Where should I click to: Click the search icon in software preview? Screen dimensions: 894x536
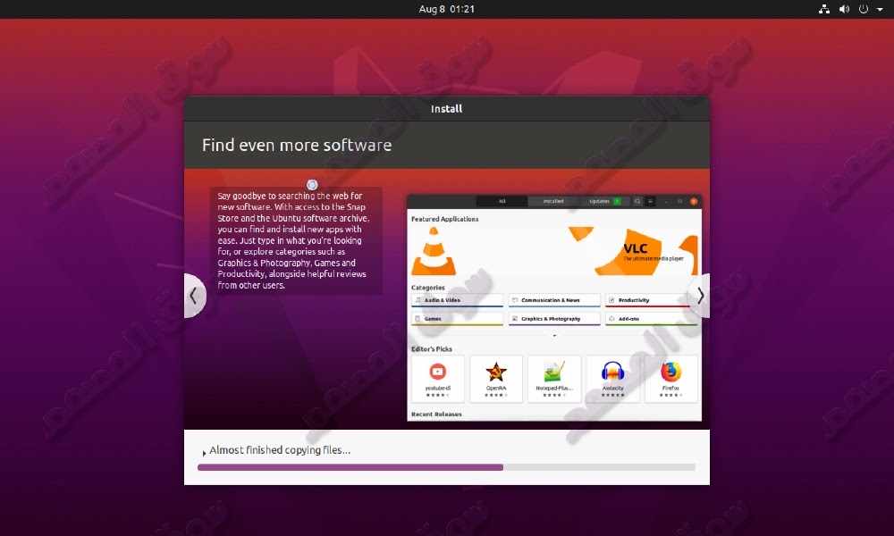pyautogui.click(x=637, y=201)
